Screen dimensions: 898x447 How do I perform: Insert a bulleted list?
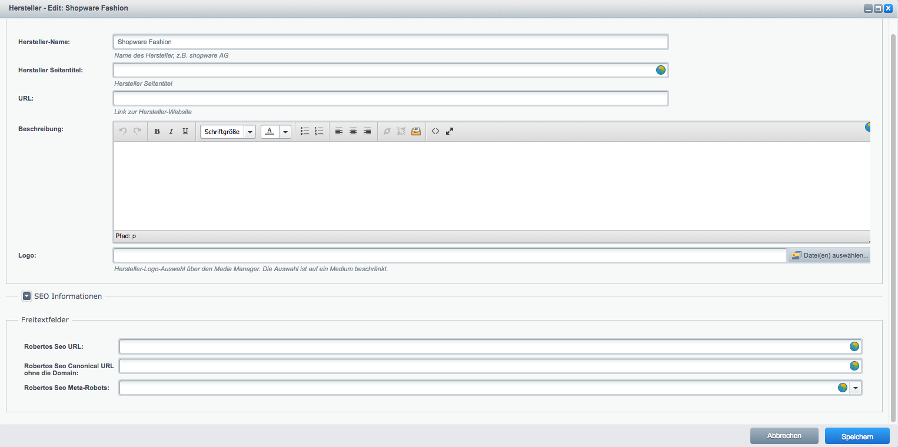(305, 131)
